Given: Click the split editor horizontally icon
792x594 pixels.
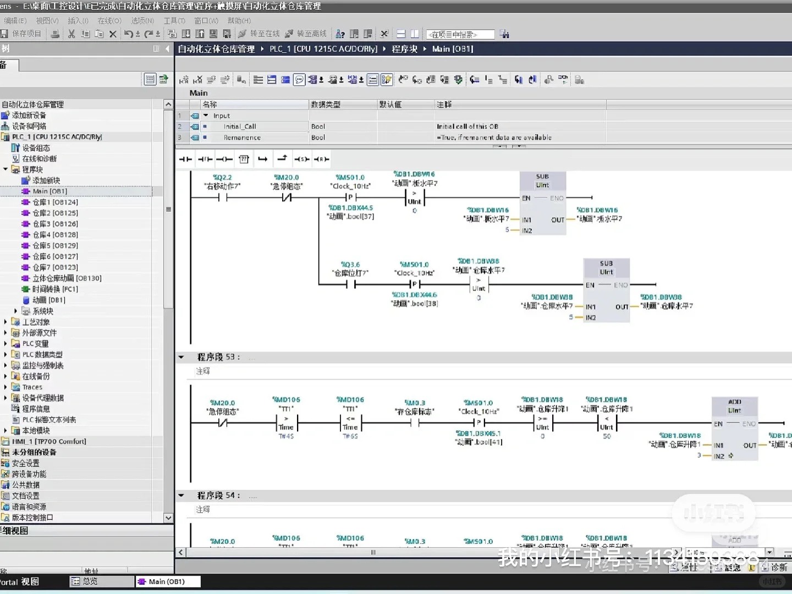Looking at the screenshot, I should click(401, 34).
